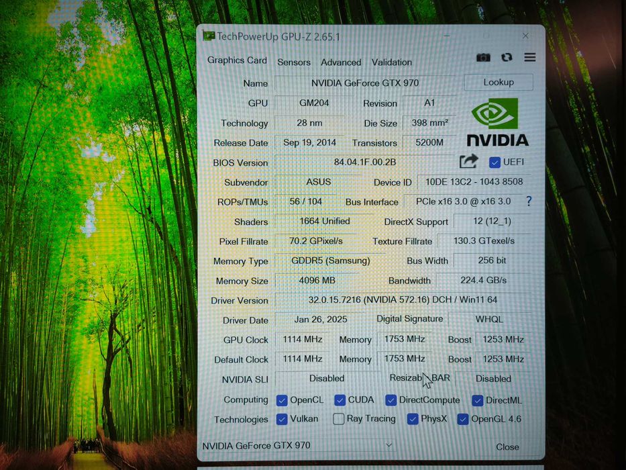Screen dimensions: 626x470
Task: Toggle the UEFI checkbox
Action: click(x=494, y=162)
